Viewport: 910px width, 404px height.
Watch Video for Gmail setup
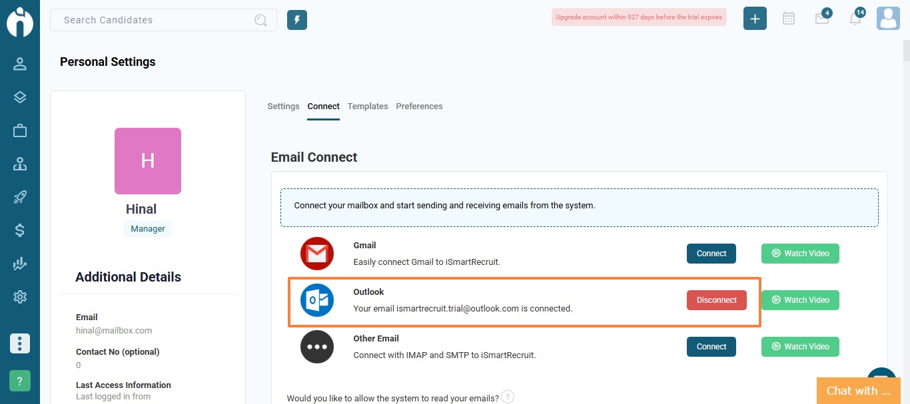(800, 254)
